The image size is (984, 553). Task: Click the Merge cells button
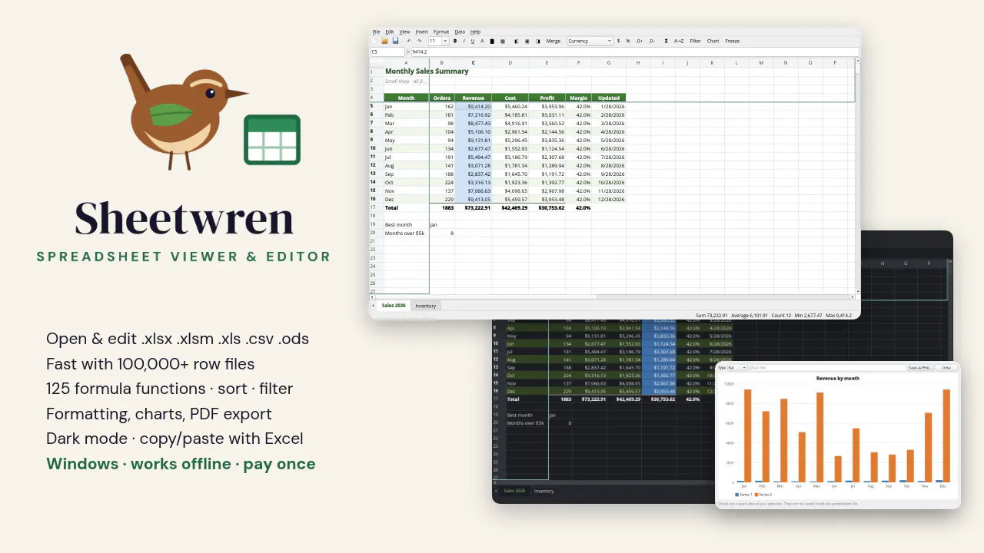click(x=553, y=41)
